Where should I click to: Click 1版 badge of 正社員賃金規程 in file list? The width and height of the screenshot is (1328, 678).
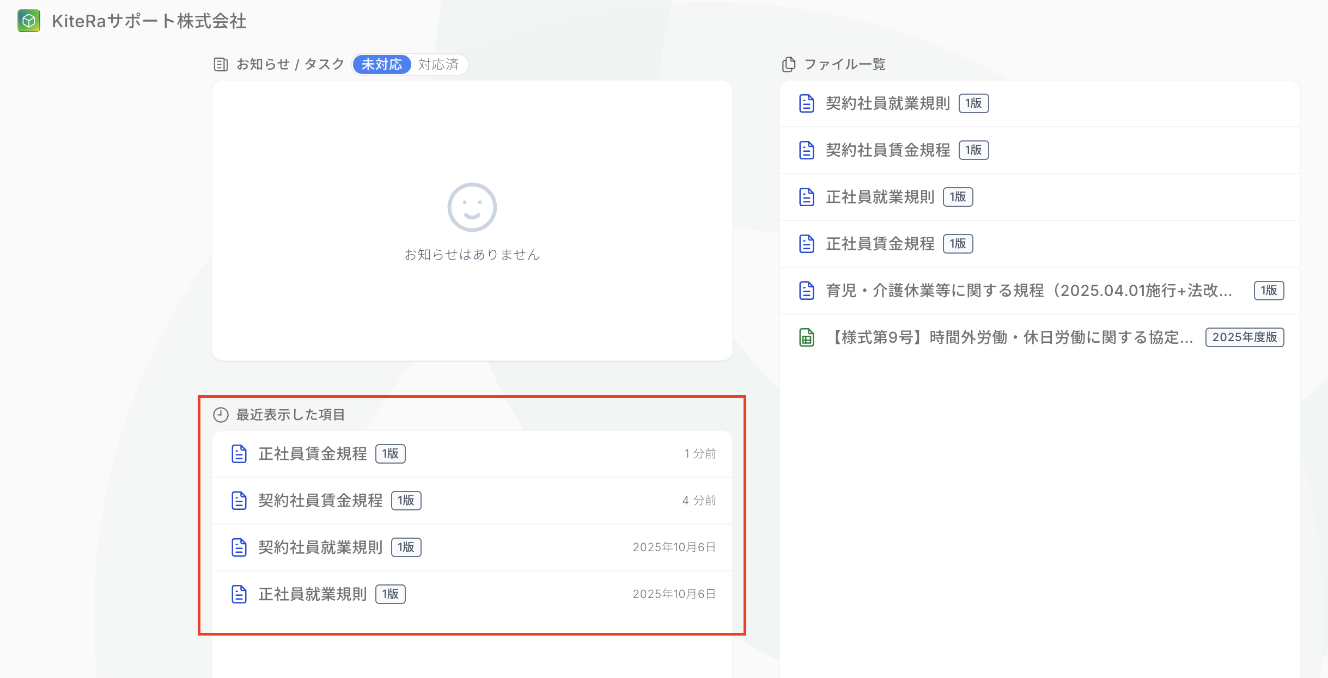click(958, 244)
